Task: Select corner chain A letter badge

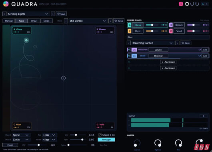Action: click(130, 25)
